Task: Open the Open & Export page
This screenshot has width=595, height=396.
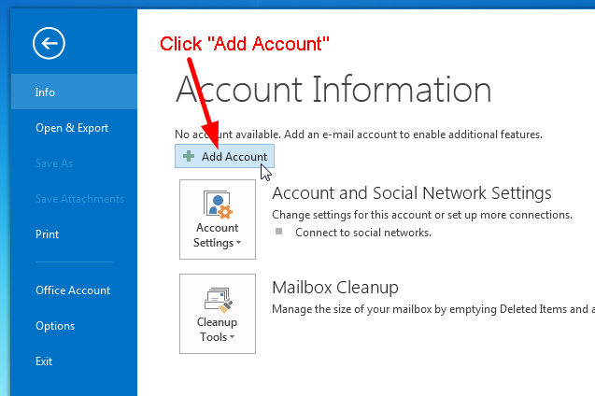Action: click(x=71, y=128)
